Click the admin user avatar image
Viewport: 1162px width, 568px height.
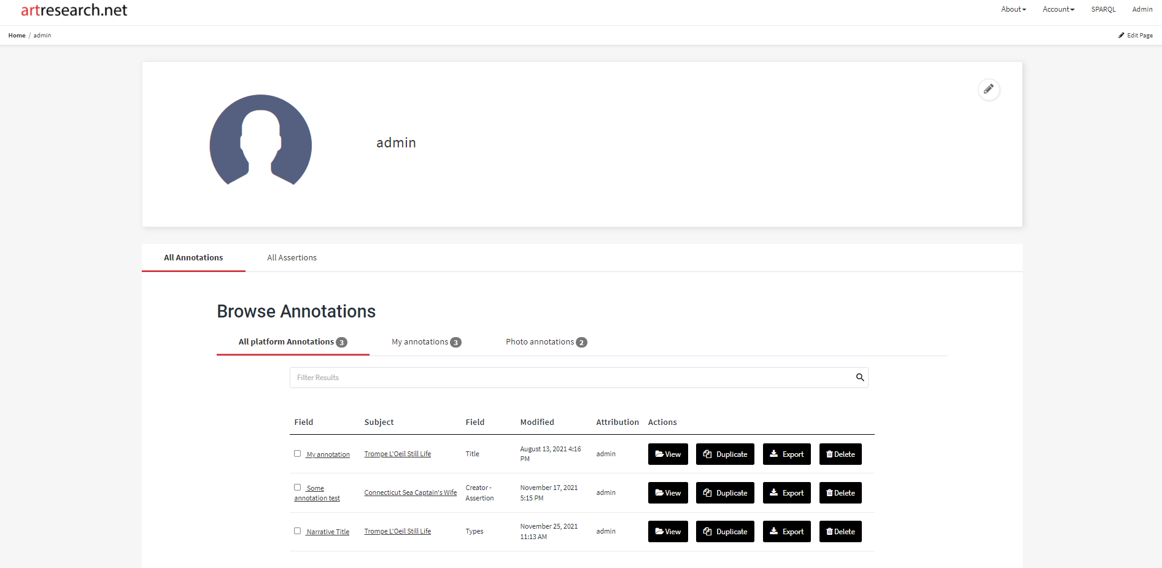[x=261, y=140]
